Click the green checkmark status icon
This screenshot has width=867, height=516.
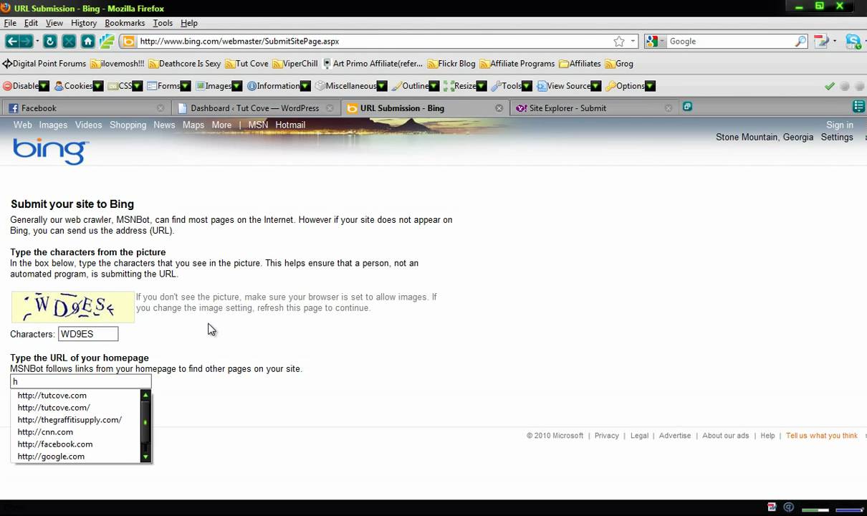point(830,86)
